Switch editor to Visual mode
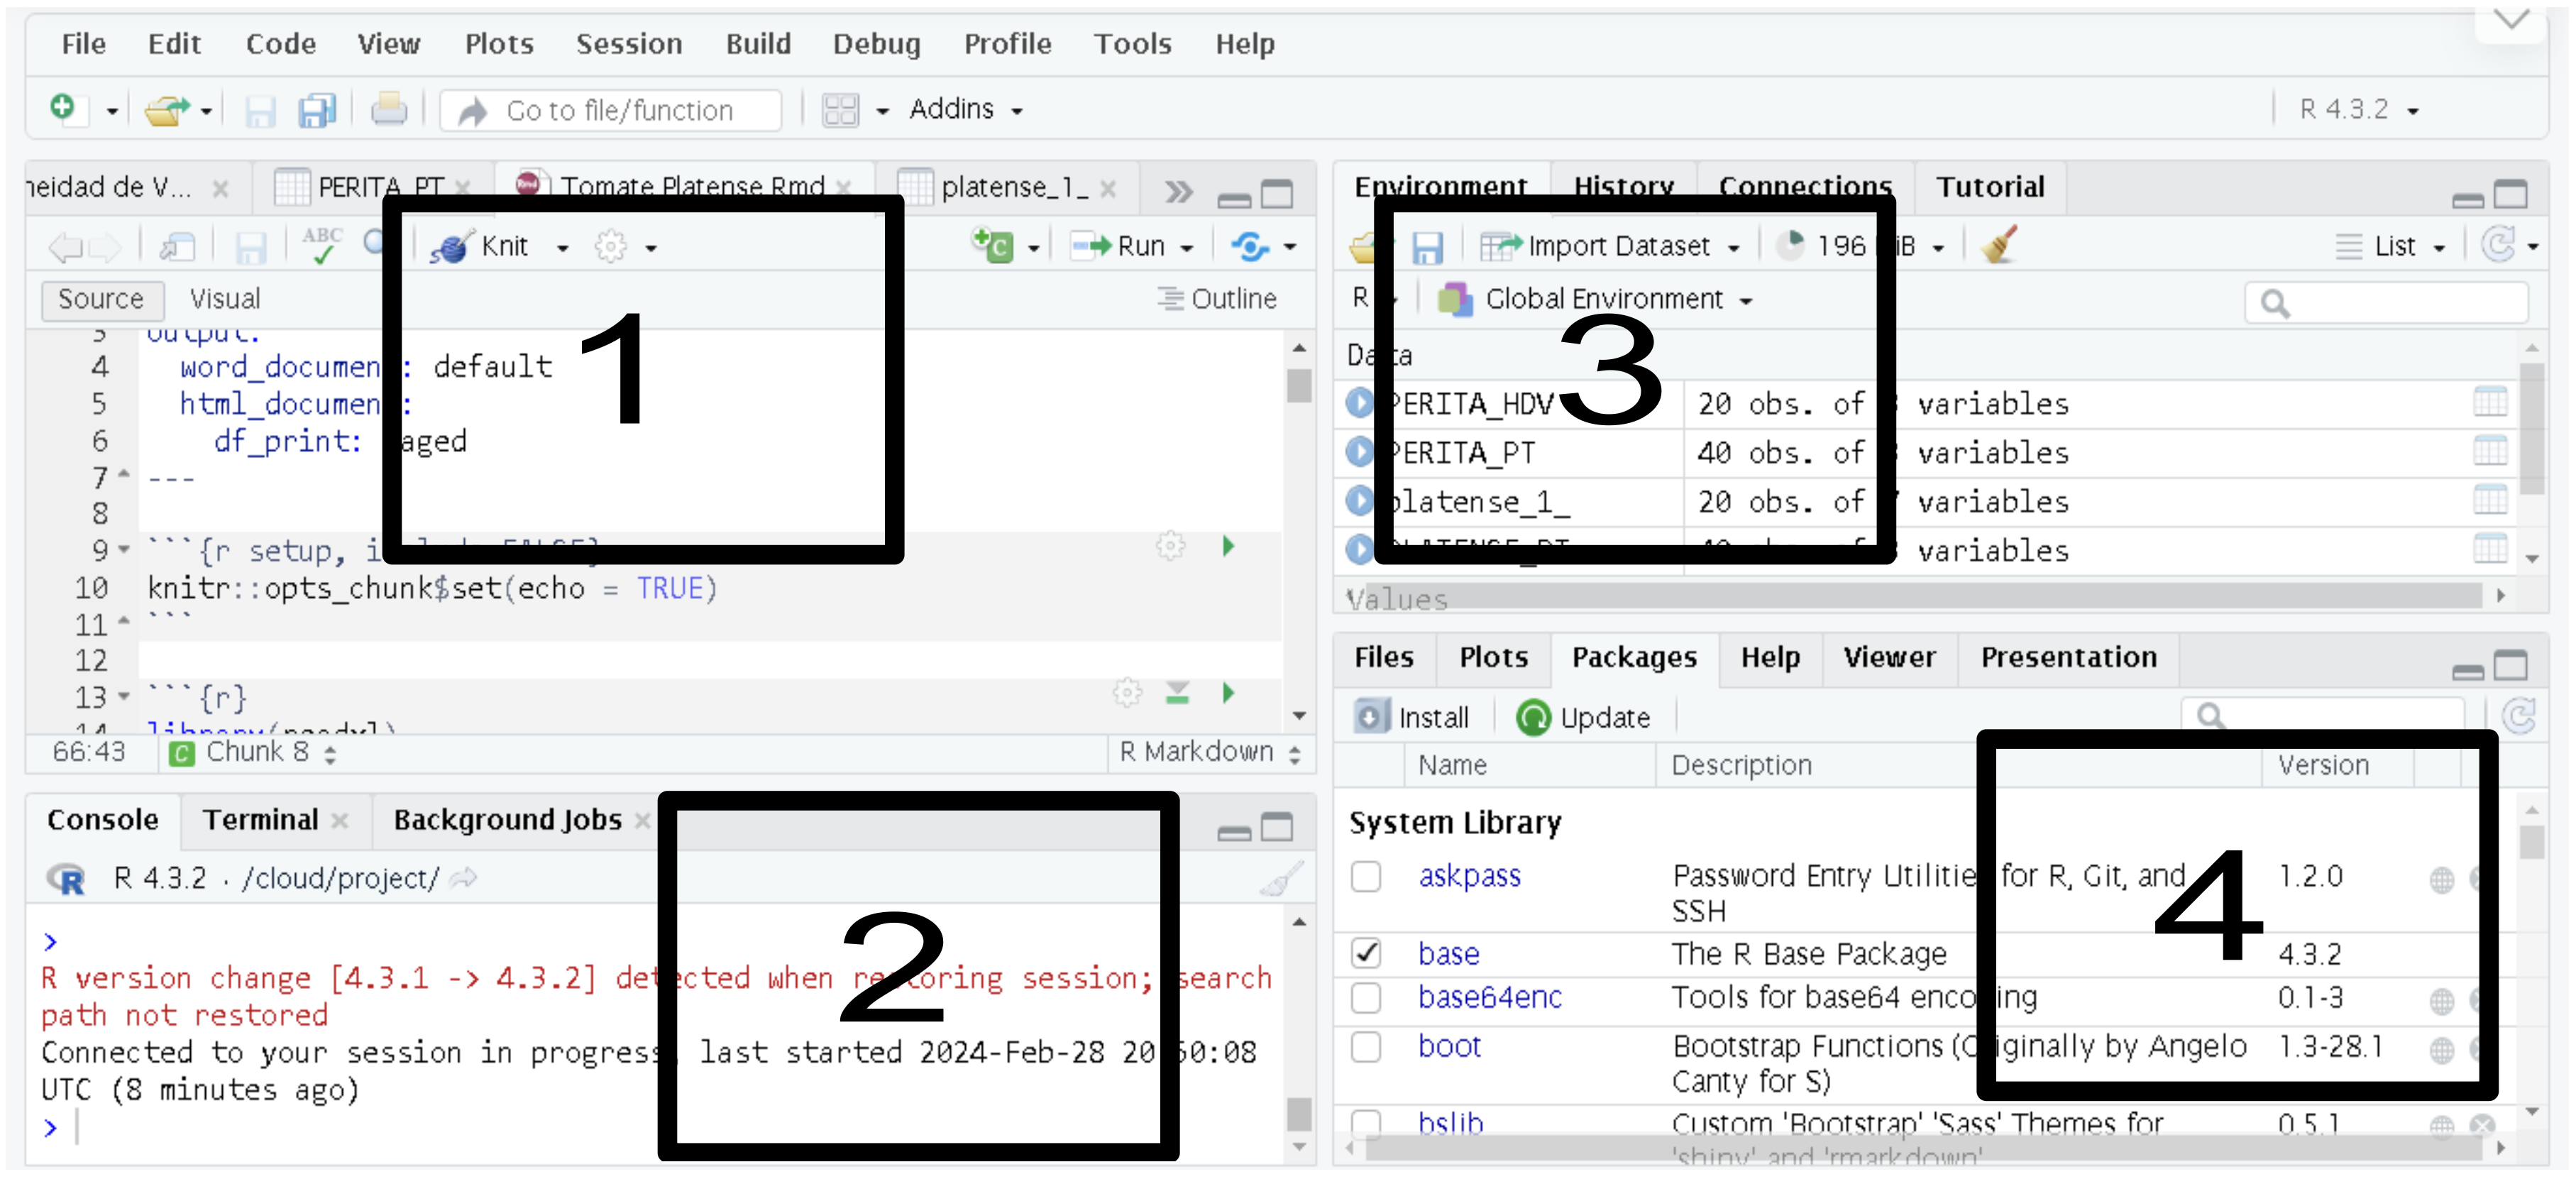The image size is (2576, 1184). click(x=225, y=299)
